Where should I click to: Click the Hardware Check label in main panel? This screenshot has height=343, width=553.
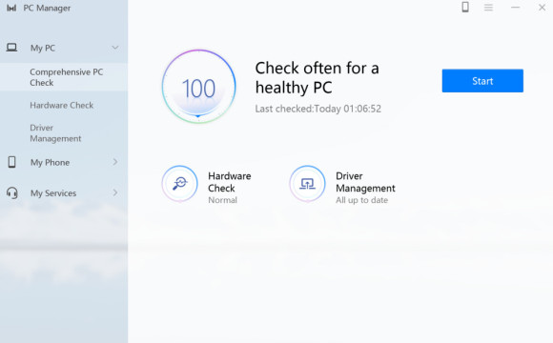coord(229,182)
